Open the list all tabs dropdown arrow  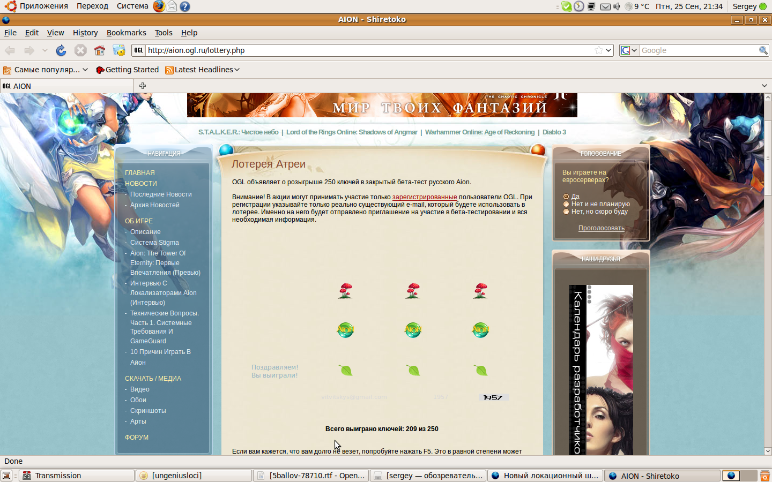pyautogui.click(x=764, y=86)
